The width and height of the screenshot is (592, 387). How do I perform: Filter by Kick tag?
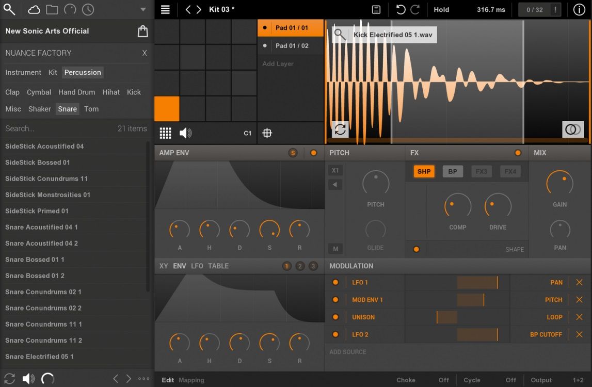pos(134,92)
